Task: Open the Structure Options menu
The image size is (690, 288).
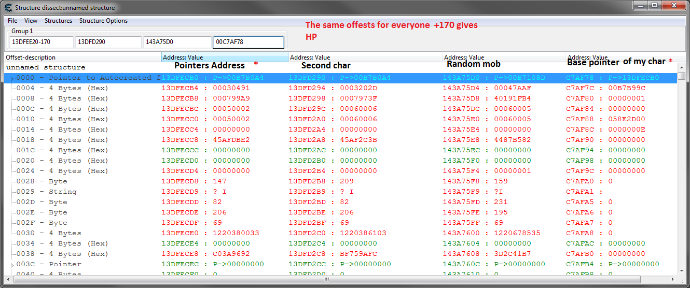Action: (x=103, y=21)
